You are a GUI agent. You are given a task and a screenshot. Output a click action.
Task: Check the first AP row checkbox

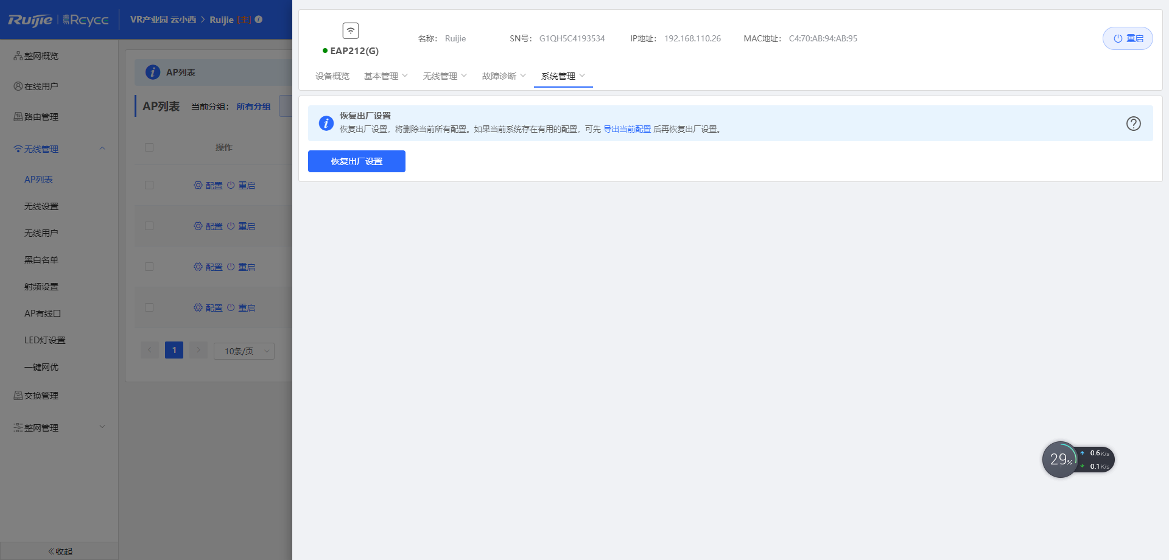149,185
